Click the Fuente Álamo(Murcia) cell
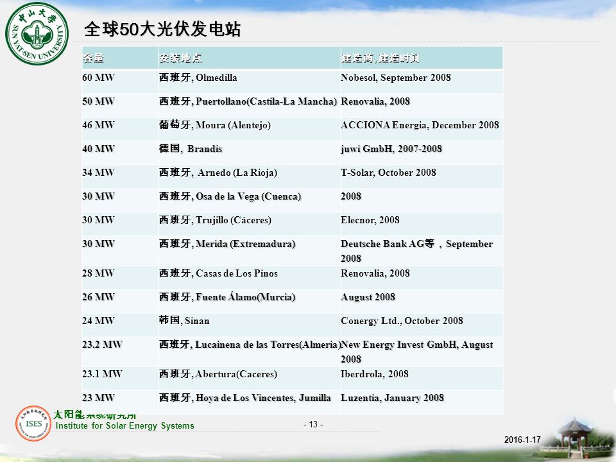This screenshot has height=462, width=616. coord(249,301)
